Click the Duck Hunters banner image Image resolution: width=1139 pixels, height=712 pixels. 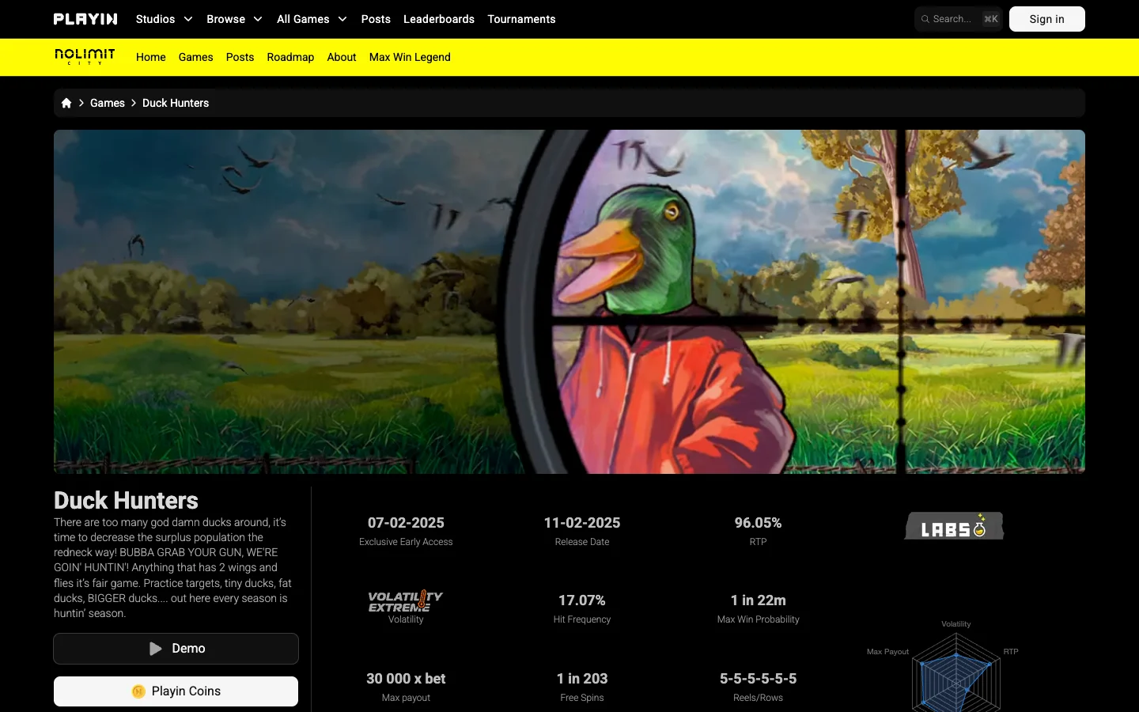569,301
